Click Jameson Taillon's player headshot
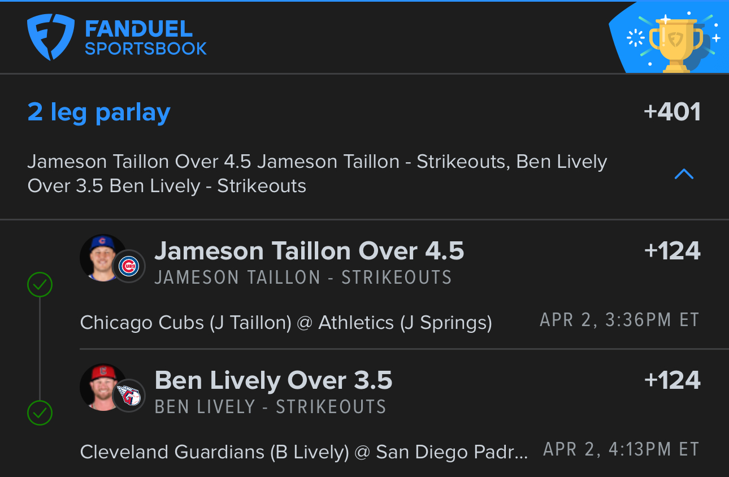 [103, 258]
